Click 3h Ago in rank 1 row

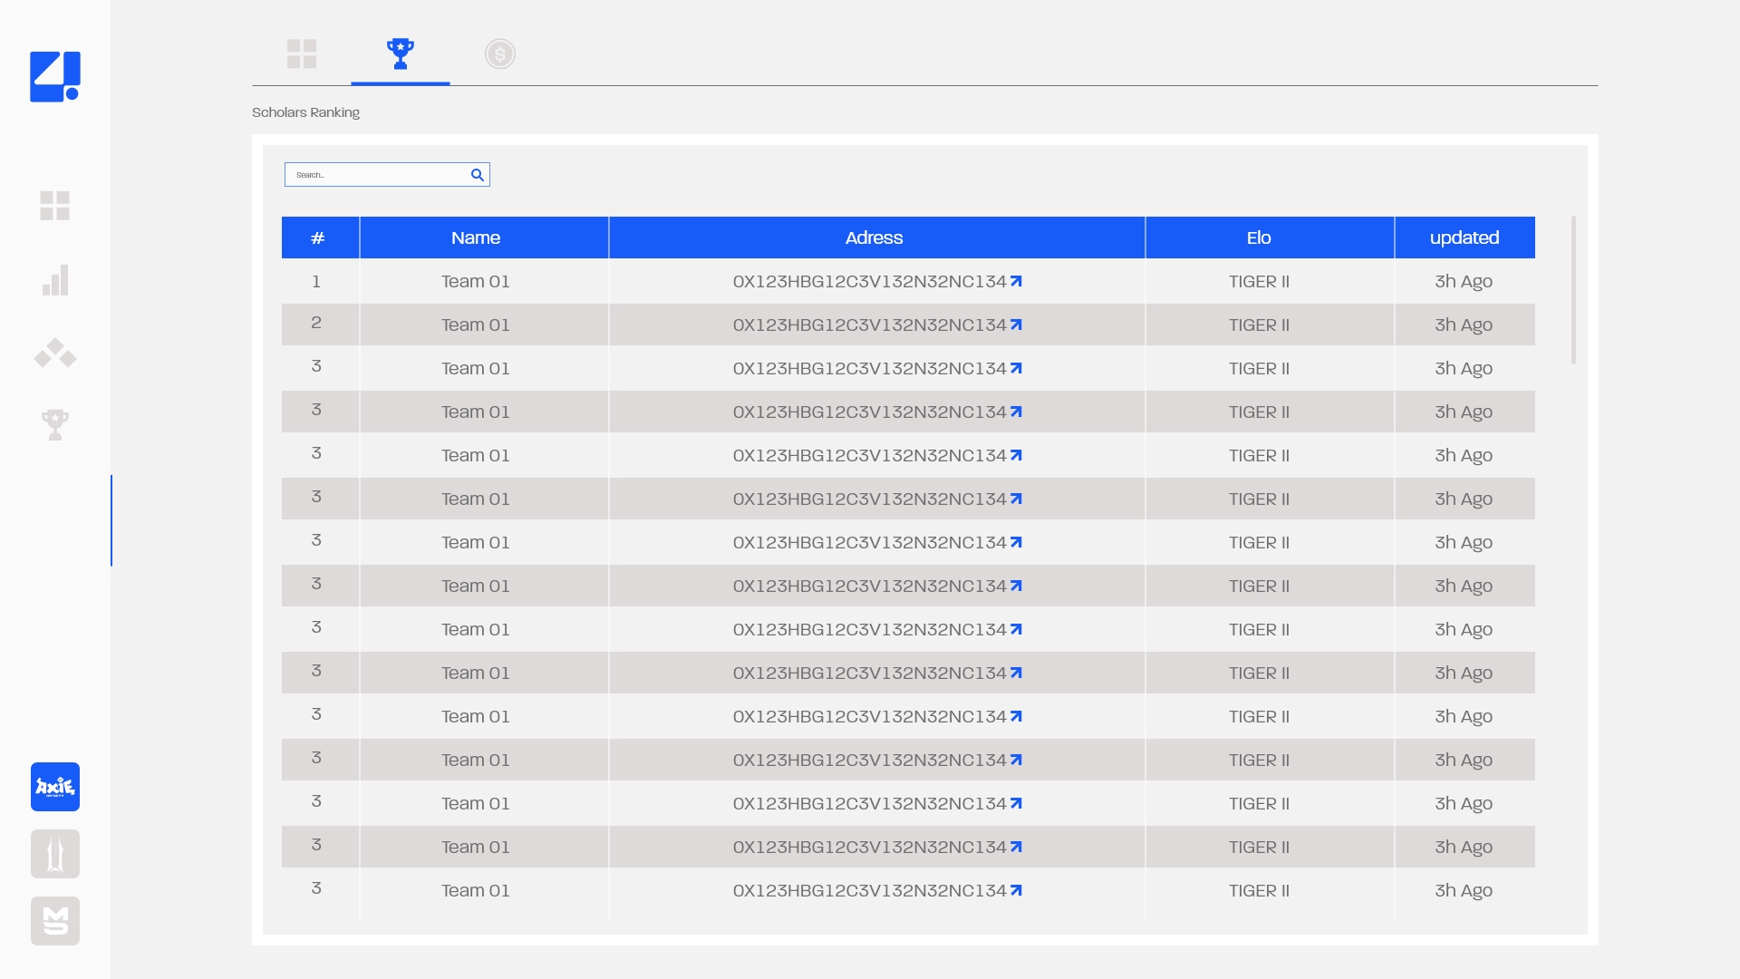(x=1464, y=282)
